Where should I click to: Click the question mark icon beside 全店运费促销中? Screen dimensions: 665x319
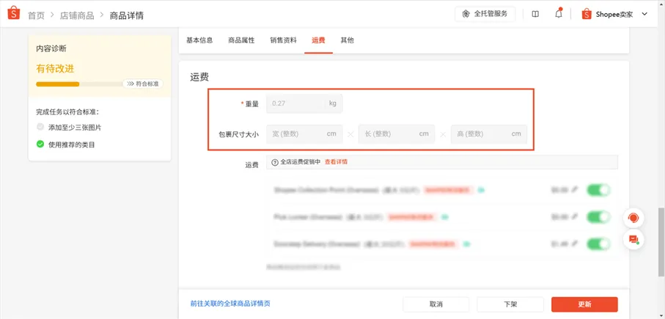[x=275, y=162]
